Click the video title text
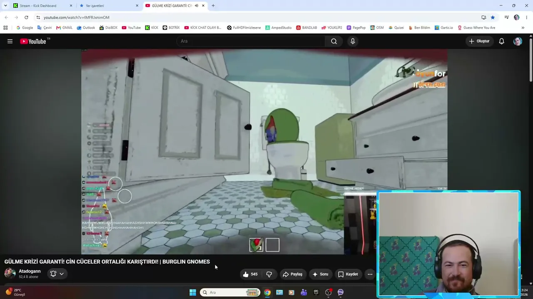Viewport: 533px width, 299px height. (x=107, y=262)
